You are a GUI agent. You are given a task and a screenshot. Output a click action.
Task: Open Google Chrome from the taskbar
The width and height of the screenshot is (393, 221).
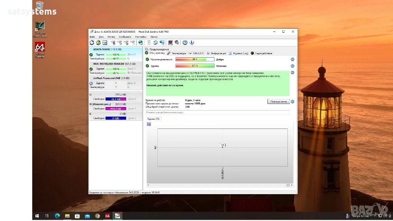(x=97, y=216)
